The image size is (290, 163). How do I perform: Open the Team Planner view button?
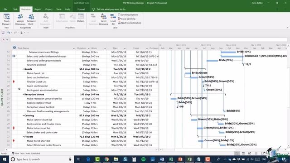point(6,19)
